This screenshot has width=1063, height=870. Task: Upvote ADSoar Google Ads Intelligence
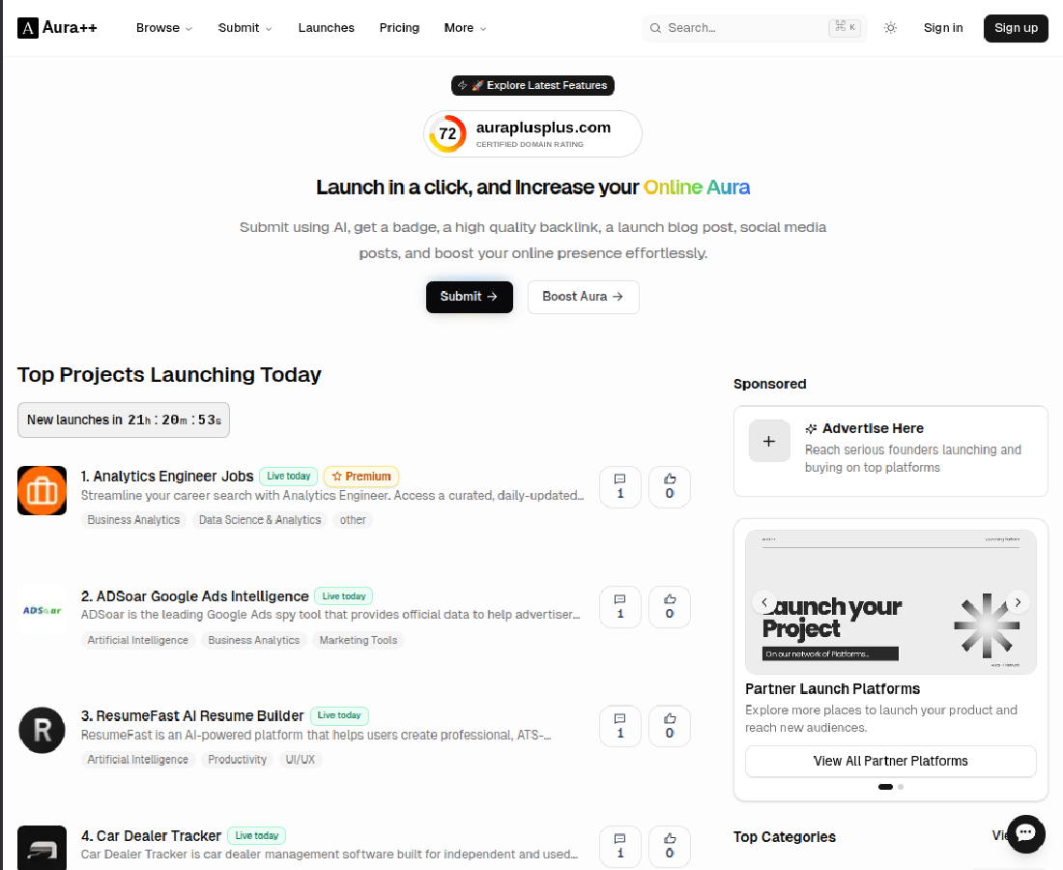[x=670, y=607]
